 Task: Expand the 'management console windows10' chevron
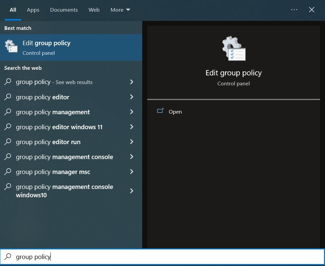click(x=132, y=191)
